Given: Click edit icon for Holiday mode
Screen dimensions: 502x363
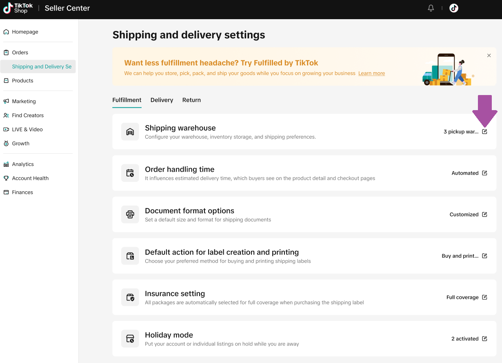Looking at the screenshot, I should pos(484,339).
